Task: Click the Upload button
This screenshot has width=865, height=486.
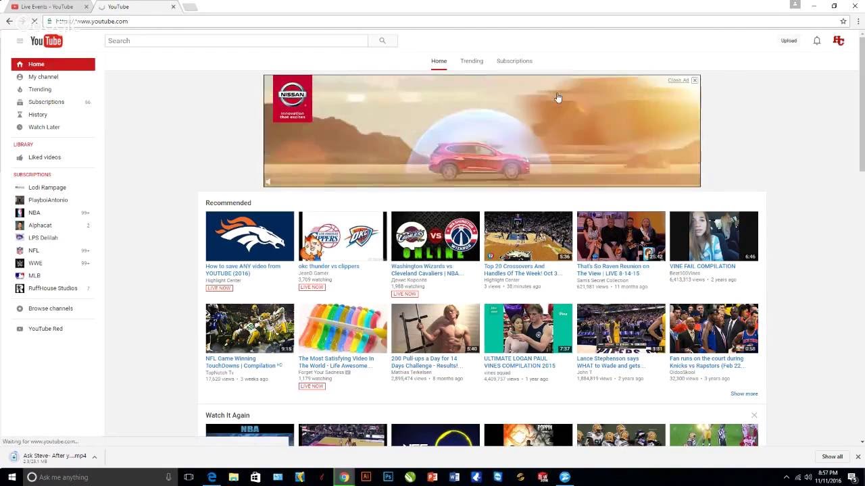Action: point(789,40)
